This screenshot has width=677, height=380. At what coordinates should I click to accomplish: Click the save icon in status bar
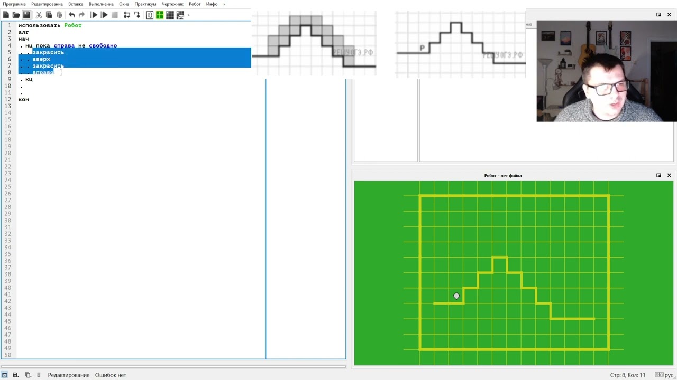coord(16,375)
